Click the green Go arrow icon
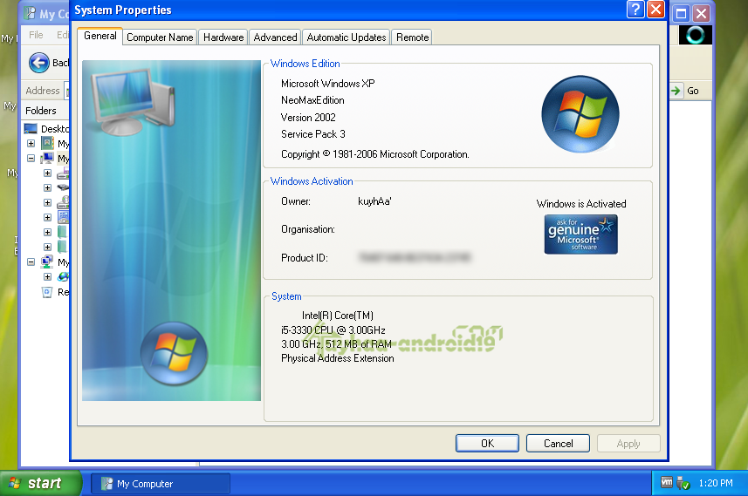 [676, 91]
